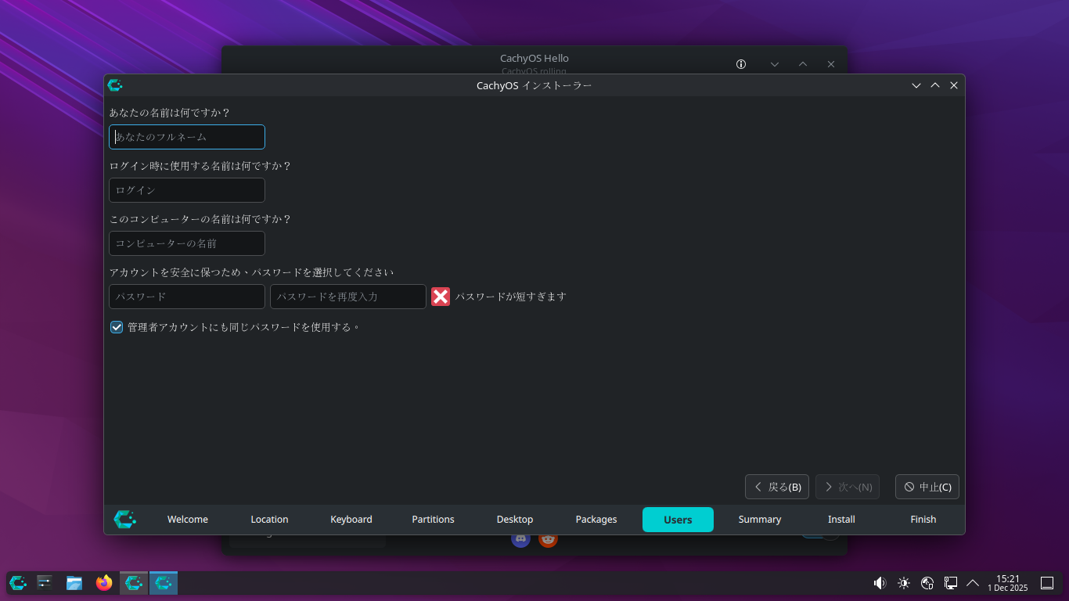The image size is (1069, 601).
Task: Open the wired network tray icon
Action: 951,582
